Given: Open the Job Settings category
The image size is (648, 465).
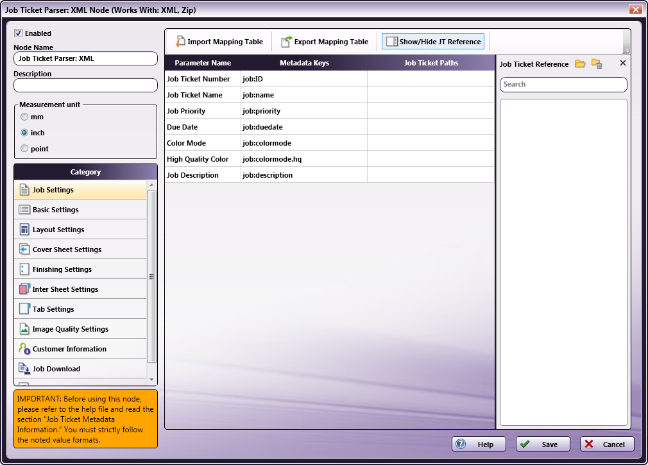Looking at the screenshot, I should 81,190.
